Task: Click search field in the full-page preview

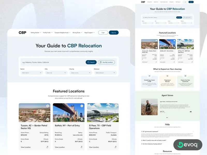Action: (159, 17)
